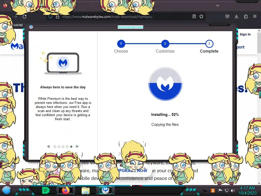Switch to Firefox on the taskbar
Image resolution: width=261 pixels, height=196 pixels.
(66, 190)
